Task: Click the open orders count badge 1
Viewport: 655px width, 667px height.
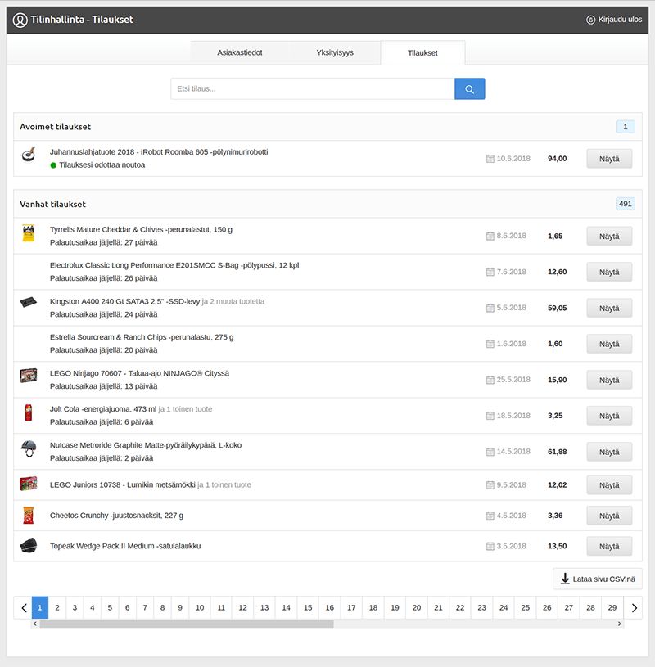Action: [x=626, y=127]
